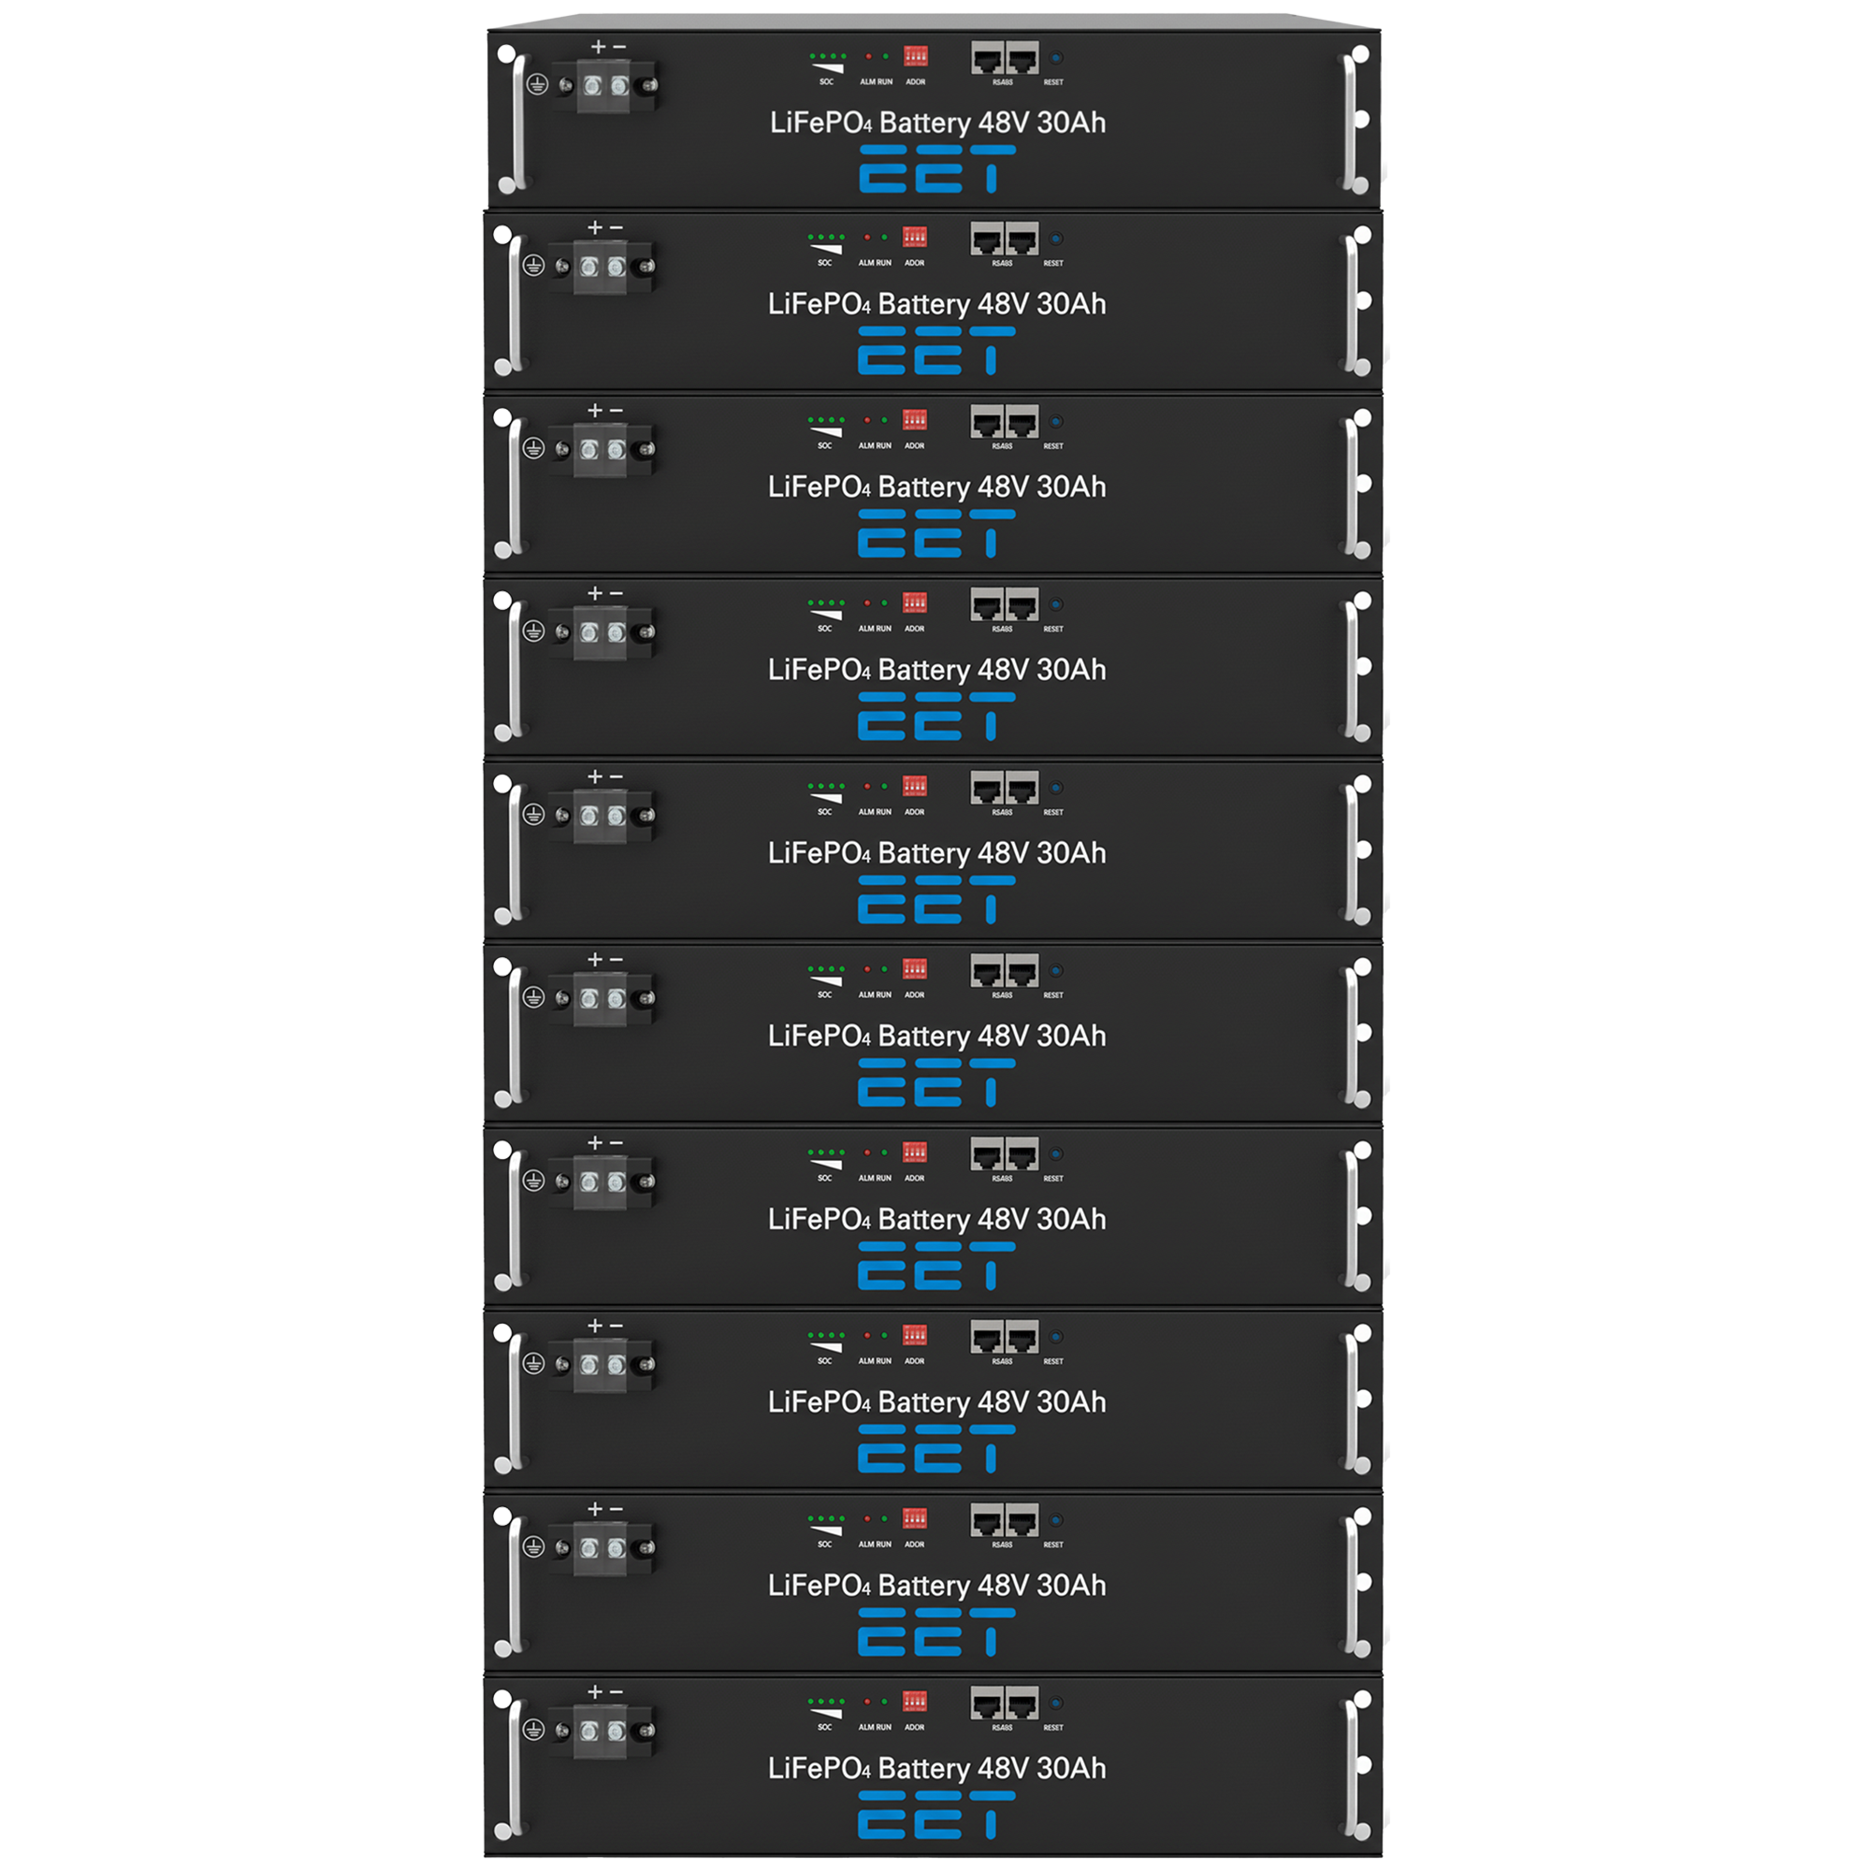Click the ground symbol on the bottommost battery
The width and height of the screenshot is (1871, 1871).
click(x=533, y=1730)
